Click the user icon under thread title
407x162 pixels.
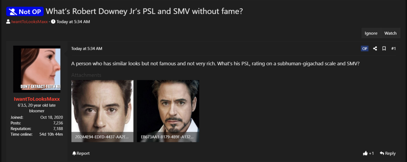[8, 22]
